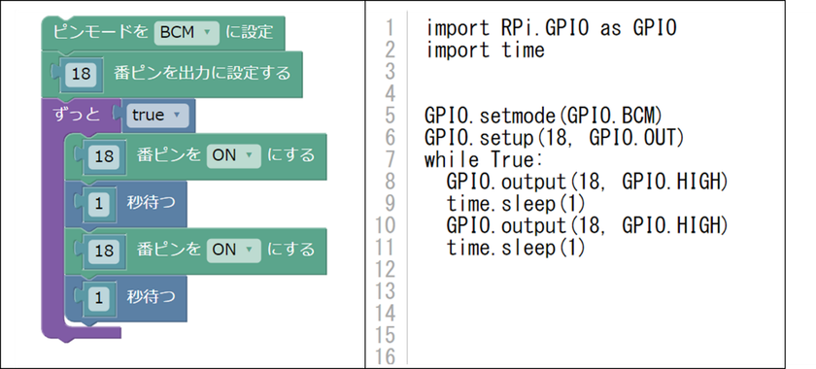
Task: Select the first 秒待つ block
Action: coord(125,204)
